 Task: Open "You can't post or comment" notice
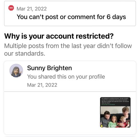point(71,17)
